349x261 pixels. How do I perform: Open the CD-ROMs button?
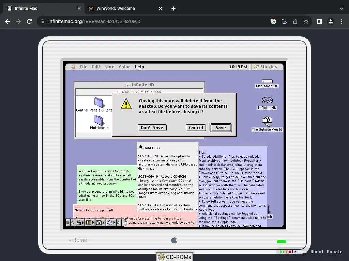pos(174,257)
